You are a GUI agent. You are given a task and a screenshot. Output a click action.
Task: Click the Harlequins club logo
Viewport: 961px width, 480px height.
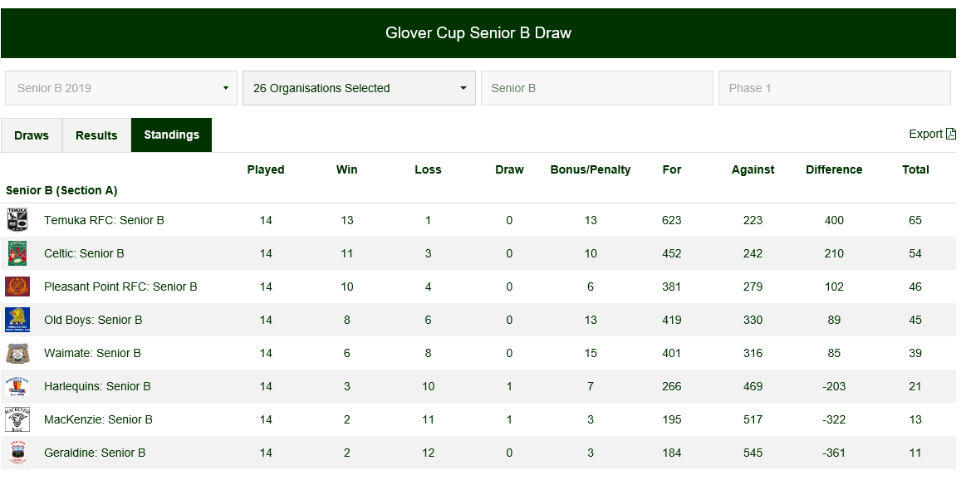pyautogui.click(x=17, y=386)
